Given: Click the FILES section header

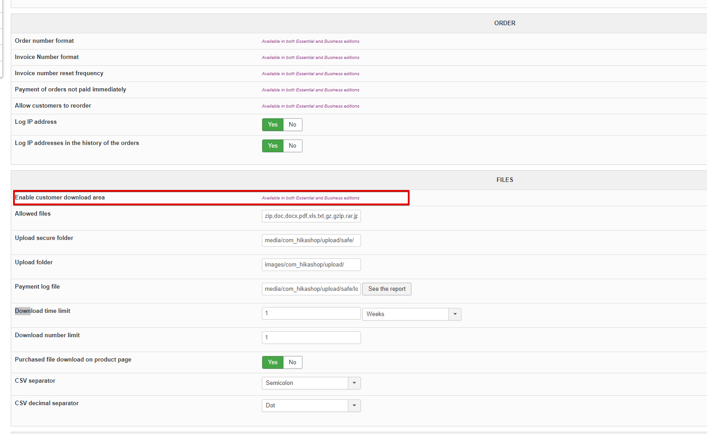Looking at the screenshot, I should pos(505,180).
